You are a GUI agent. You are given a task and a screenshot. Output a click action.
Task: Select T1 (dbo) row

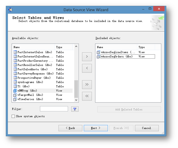(43, 86)
